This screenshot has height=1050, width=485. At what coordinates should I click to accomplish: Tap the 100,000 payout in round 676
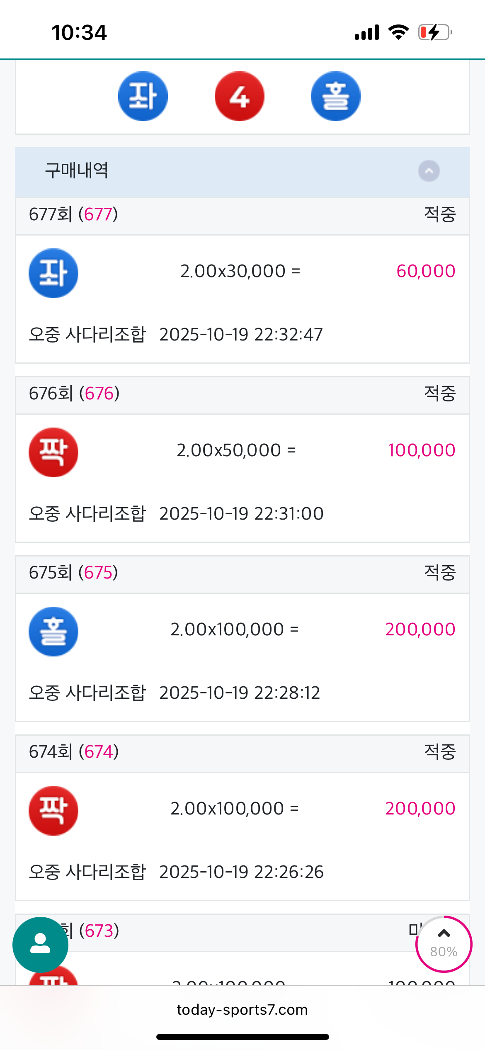pyautogui.click(x=422, y=450)
